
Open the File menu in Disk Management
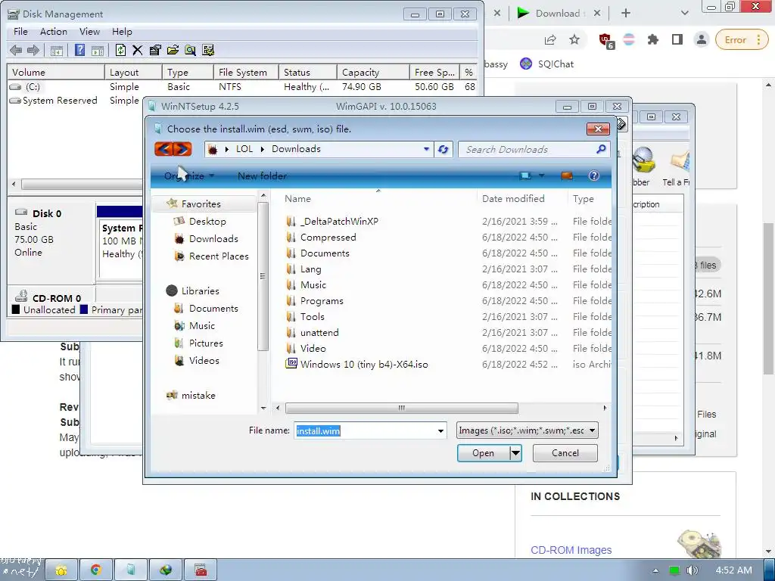click(x=20, y=32)
